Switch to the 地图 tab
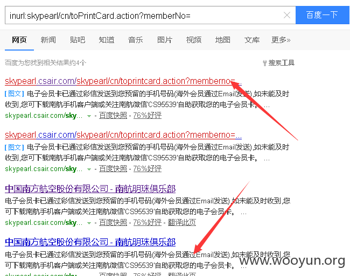 click(223, 40)
